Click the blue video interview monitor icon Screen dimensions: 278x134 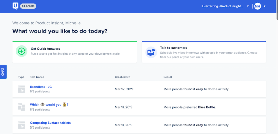(151, 52)
